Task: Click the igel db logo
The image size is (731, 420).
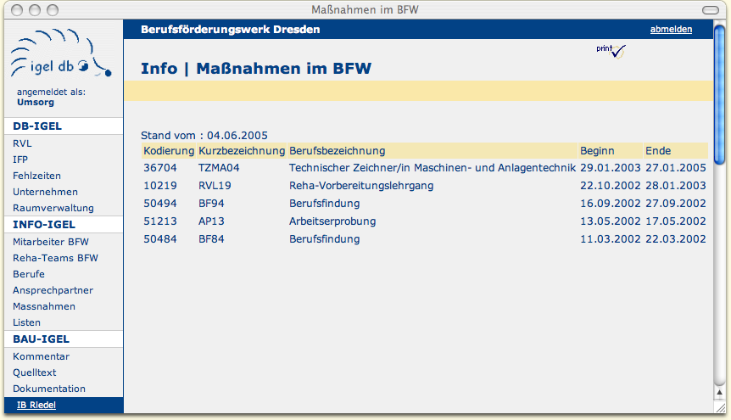Action: [61, 53]
